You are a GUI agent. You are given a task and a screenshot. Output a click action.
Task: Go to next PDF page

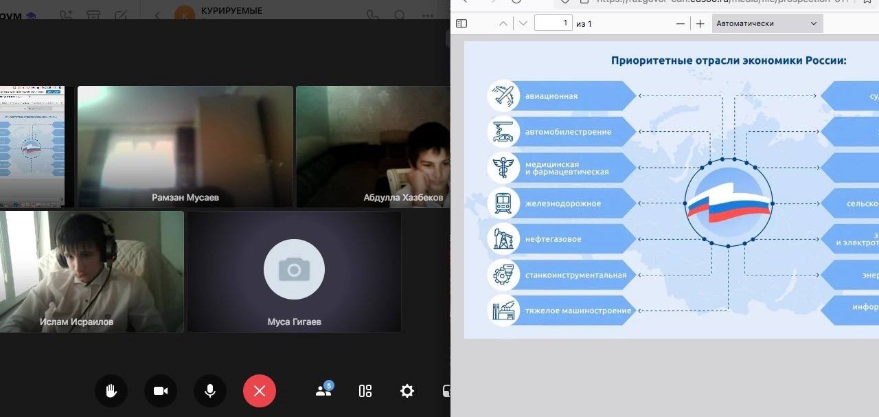[523, 23]
